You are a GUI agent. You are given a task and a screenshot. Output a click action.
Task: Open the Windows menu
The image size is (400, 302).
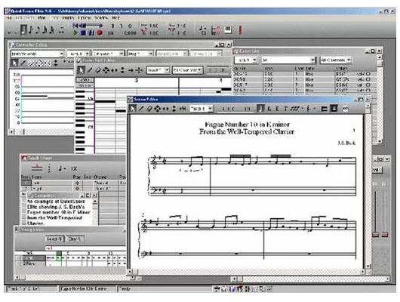coord(102,18)
